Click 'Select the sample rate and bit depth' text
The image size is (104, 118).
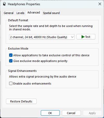[51, 28]
